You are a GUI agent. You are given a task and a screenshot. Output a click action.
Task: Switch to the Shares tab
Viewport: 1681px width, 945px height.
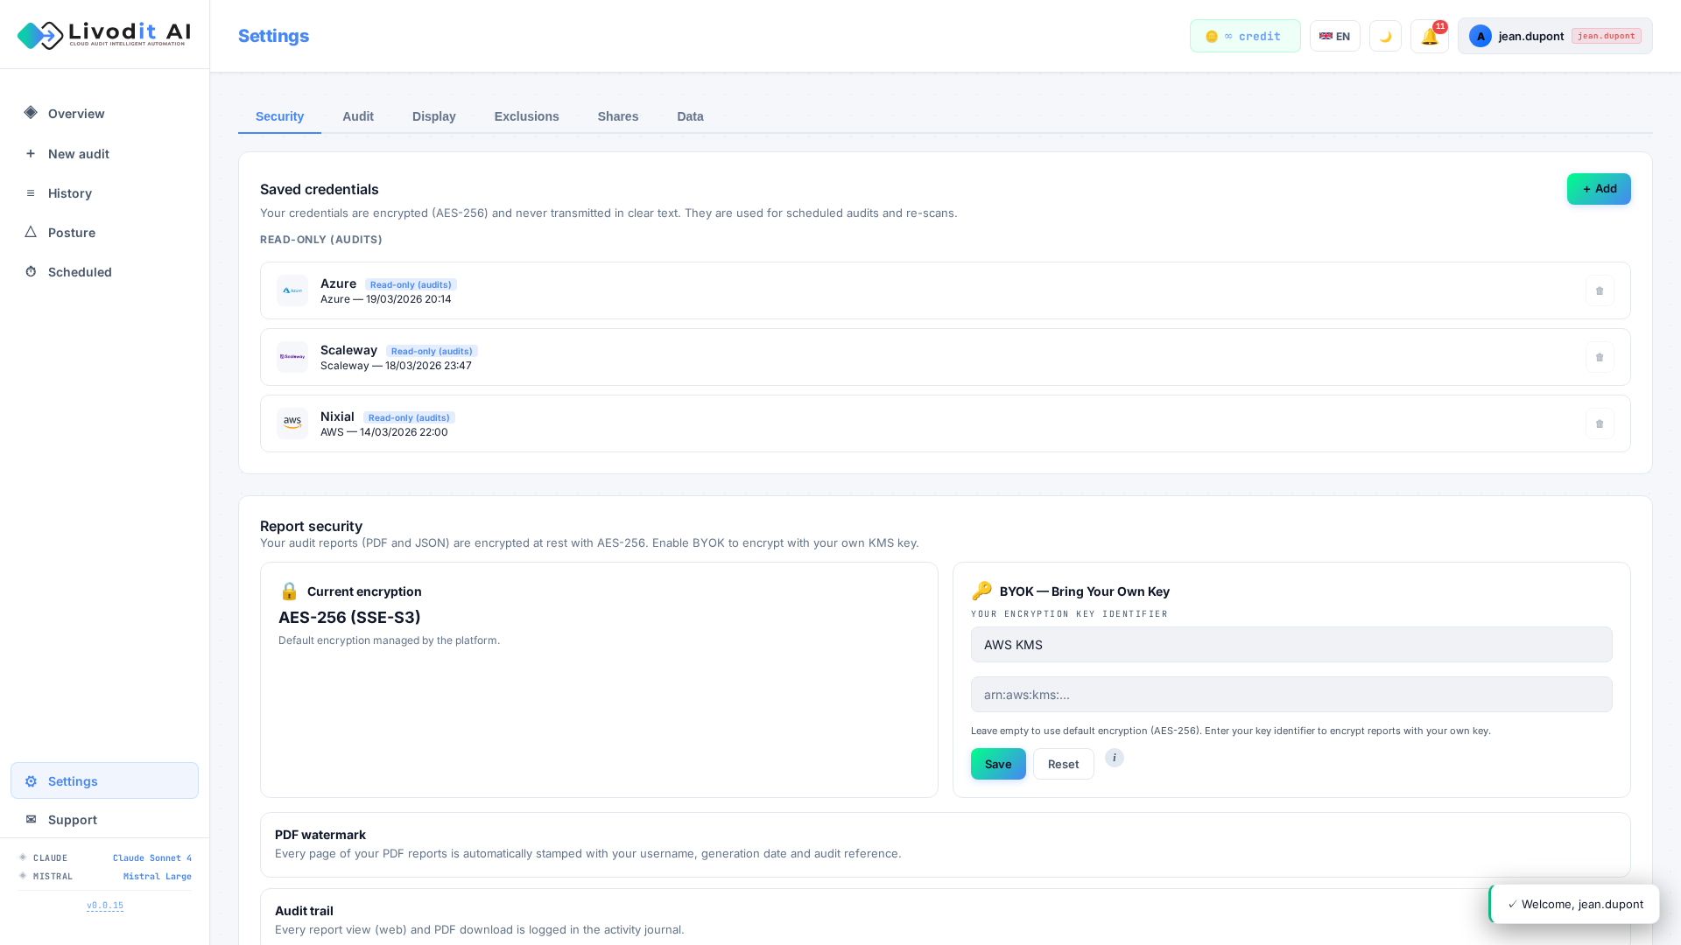[617, 116]
